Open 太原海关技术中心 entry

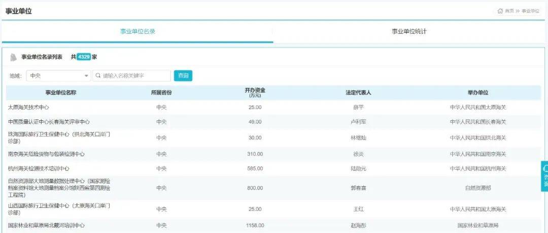28,107
